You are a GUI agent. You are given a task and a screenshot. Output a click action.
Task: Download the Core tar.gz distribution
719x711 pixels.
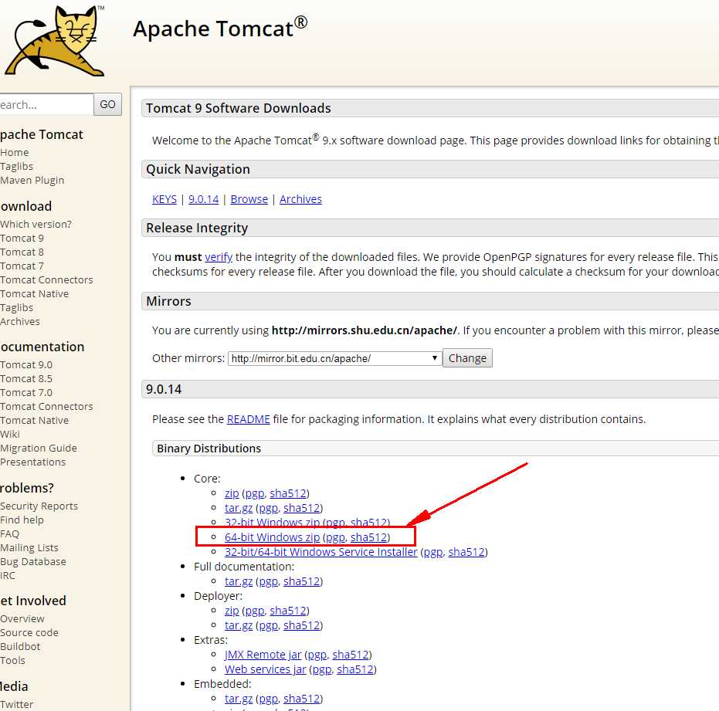(x=239, y=509)
